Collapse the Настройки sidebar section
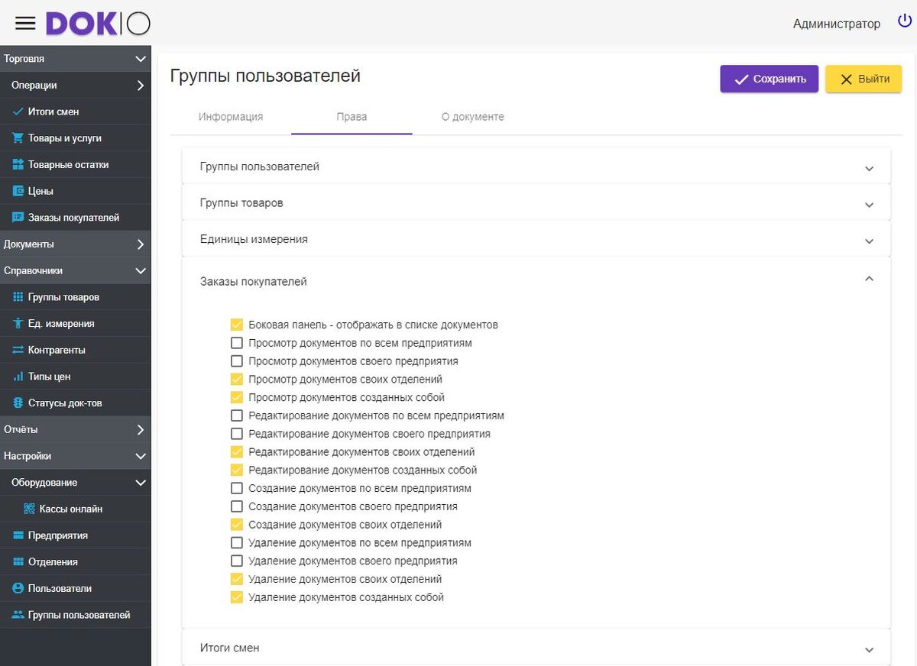Viewport: 917px width, 666px height. [x=75, y=456]
